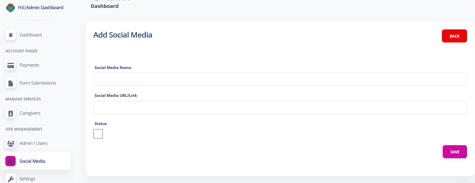Focus the Social Media Name field
Image resolution: width=475 pixels, height=183 pixels.
tap(280, 79)
